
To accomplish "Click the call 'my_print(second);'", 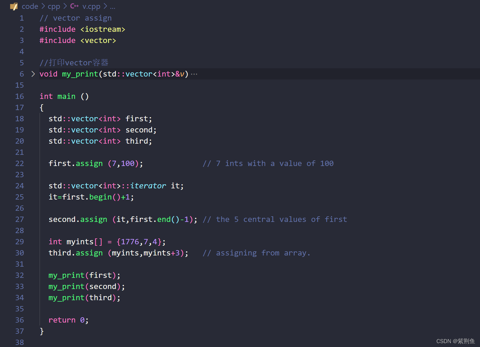I will [87, 286].
